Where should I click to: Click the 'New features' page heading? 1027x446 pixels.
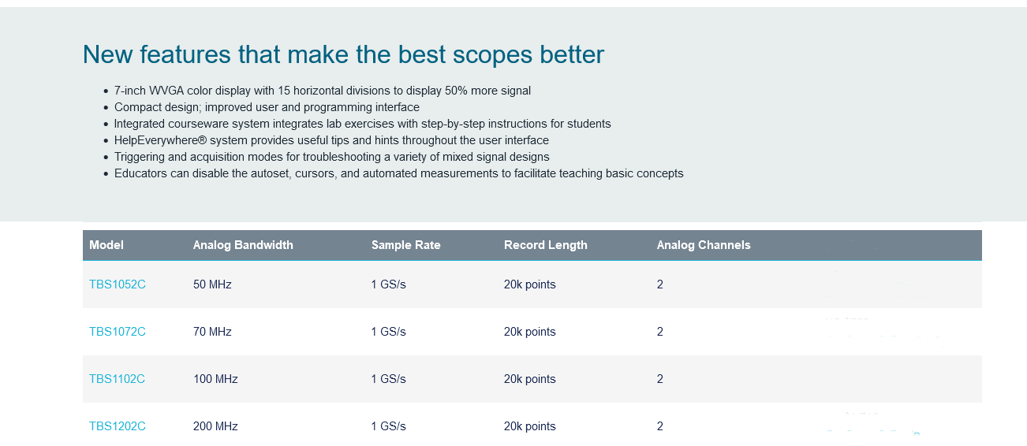(343, 54)
